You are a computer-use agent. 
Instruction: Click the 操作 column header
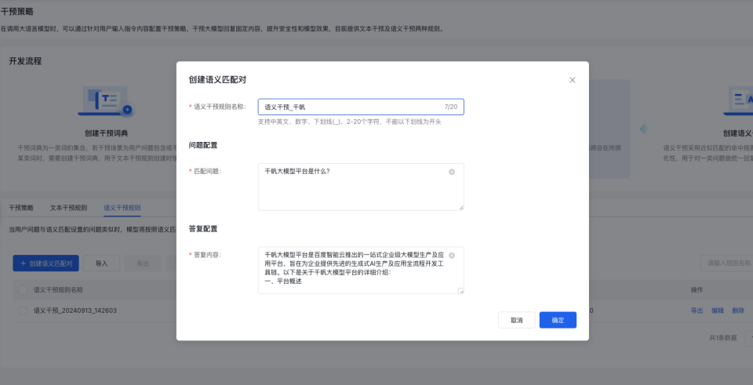coord(697,290)
